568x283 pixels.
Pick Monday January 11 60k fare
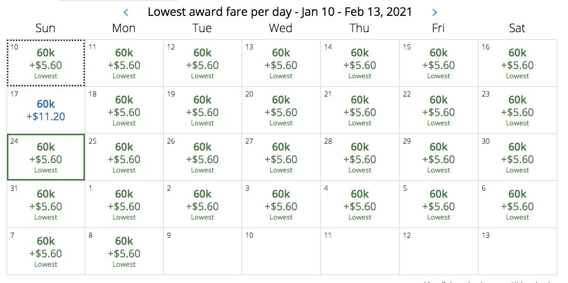[124, 63]
